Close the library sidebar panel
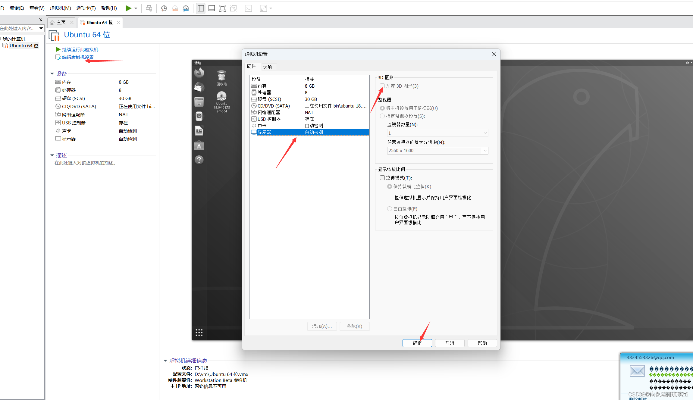Viewport: 693px width, 400px height. [41, 20]
